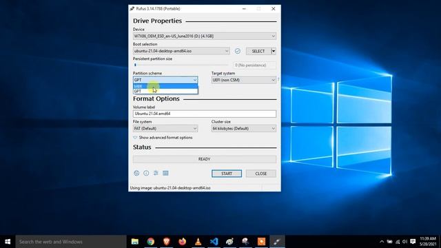Click the 'Using image' status bar text
Screen dimensions: 441x248
coord(170,188)
